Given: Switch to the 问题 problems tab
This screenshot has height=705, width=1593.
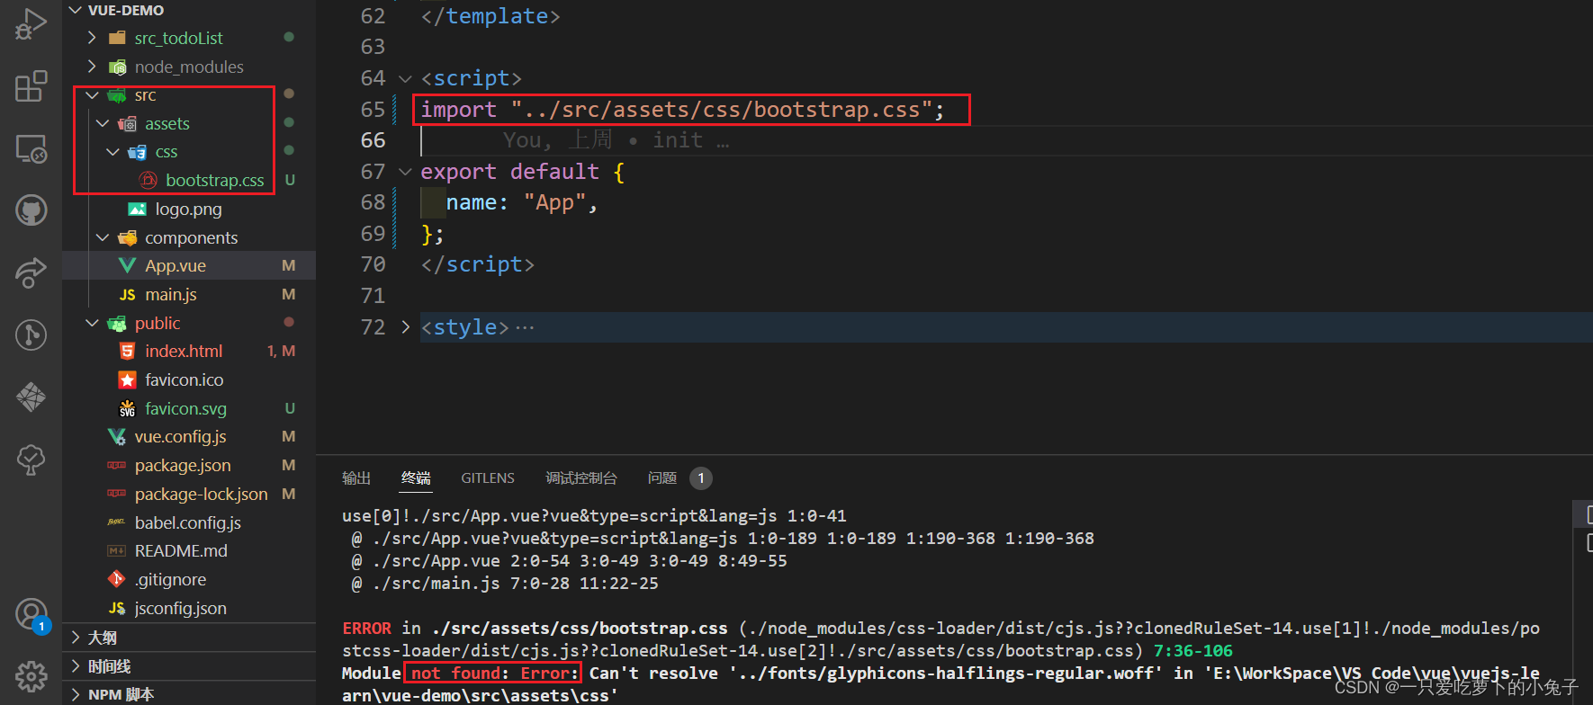Looking at the screenshot, I should [662, 478].
